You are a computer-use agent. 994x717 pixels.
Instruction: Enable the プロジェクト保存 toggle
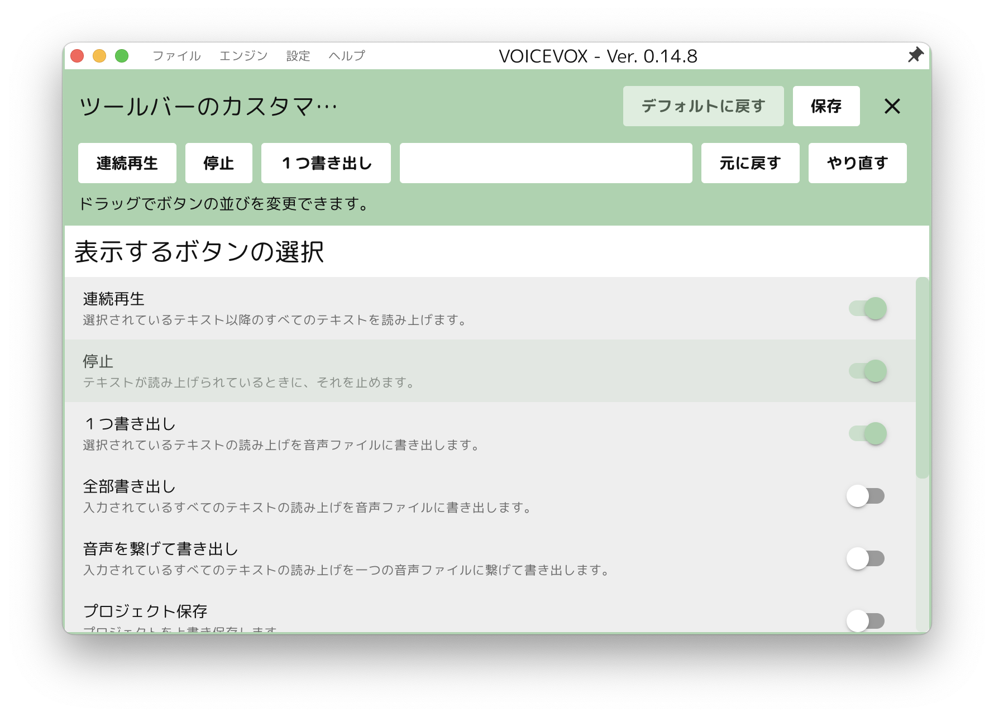pos(866,620)
